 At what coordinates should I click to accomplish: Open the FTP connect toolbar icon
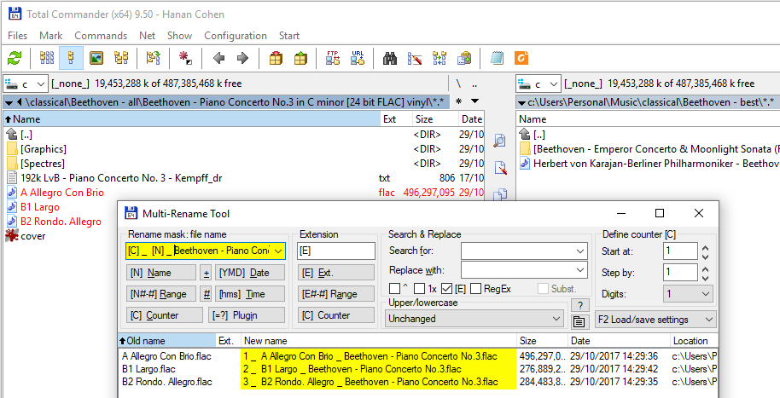coord(332,58)
